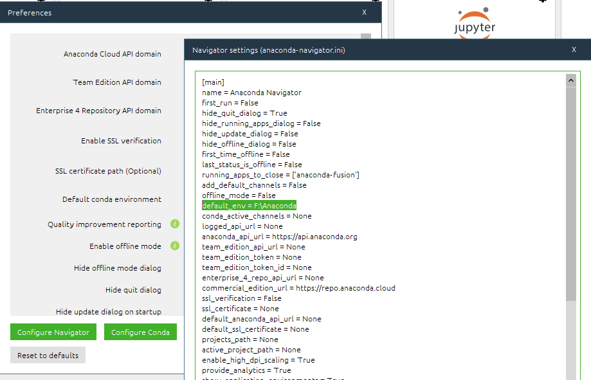Viewport: 591px width, 380px height.
Task: Click the team_edition_token = None line
Action: click(x=252, y=257)
